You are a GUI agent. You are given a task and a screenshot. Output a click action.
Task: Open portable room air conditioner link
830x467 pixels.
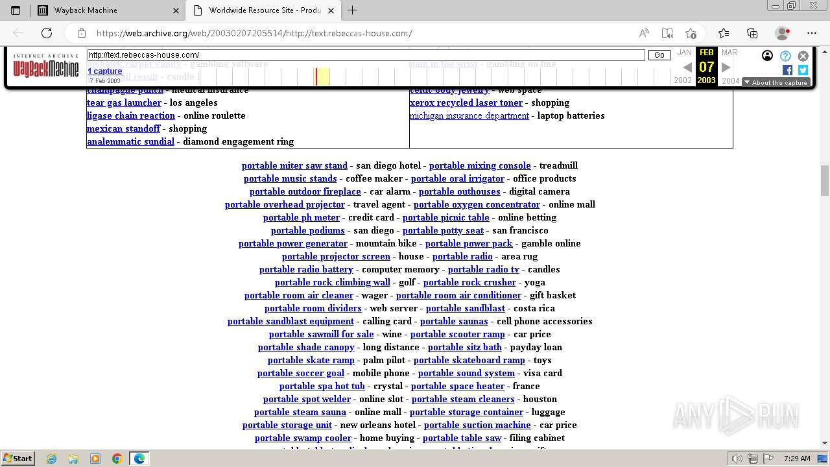click(x=459, y=295)
